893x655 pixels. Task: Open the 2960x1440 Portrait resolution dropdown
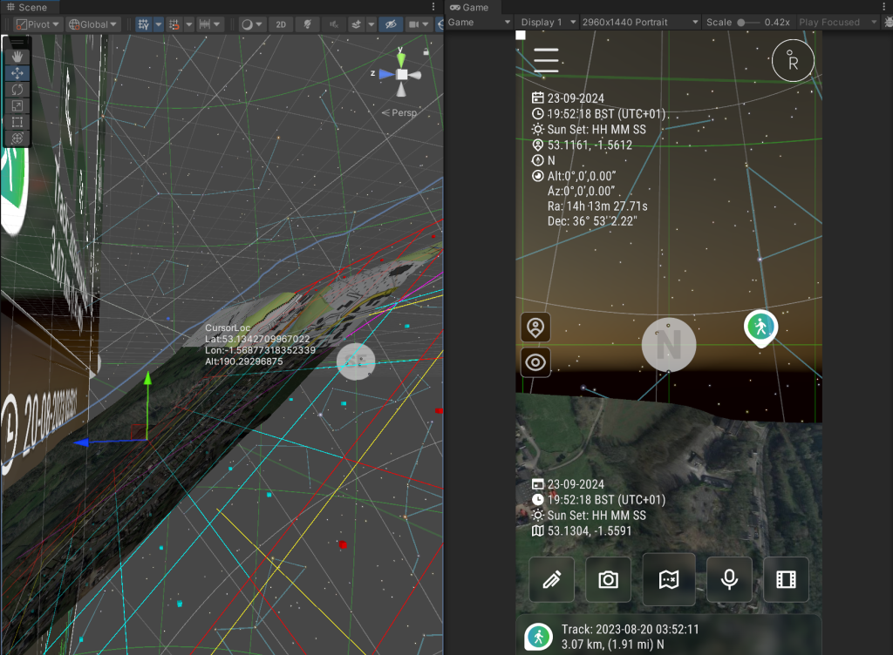click(x=640, y=22)
